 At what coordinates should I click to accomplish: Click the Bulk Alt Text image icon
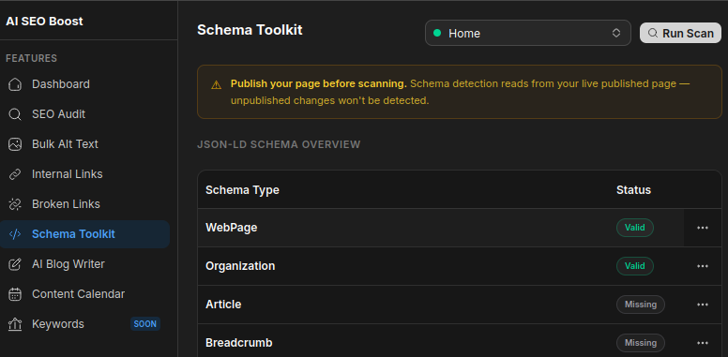pyautogui.click(x=15, y=144)
